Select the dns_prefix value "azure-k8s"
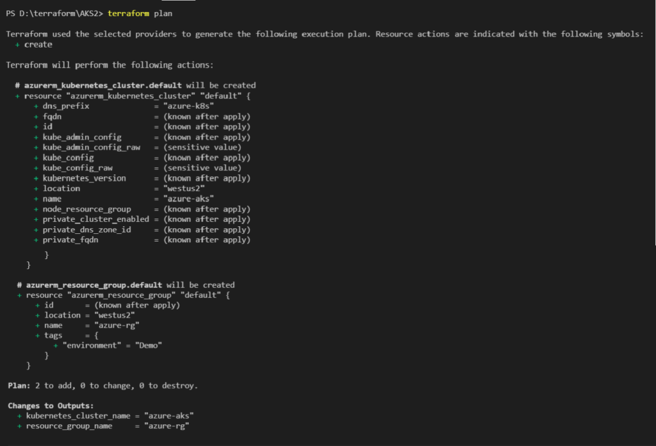 [188, 106]
